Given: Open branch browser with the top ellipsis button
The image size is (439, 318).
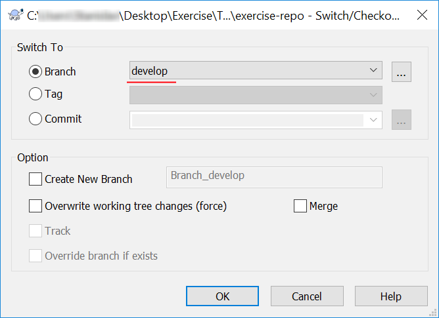Looking at the screenshot, I should coord(402,71).
